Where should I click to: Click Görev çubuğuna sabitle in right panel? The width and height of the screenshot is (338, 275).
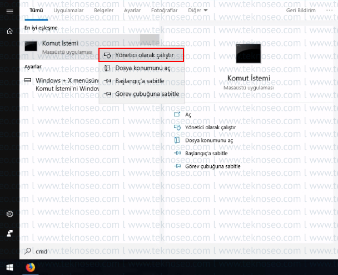213,166
